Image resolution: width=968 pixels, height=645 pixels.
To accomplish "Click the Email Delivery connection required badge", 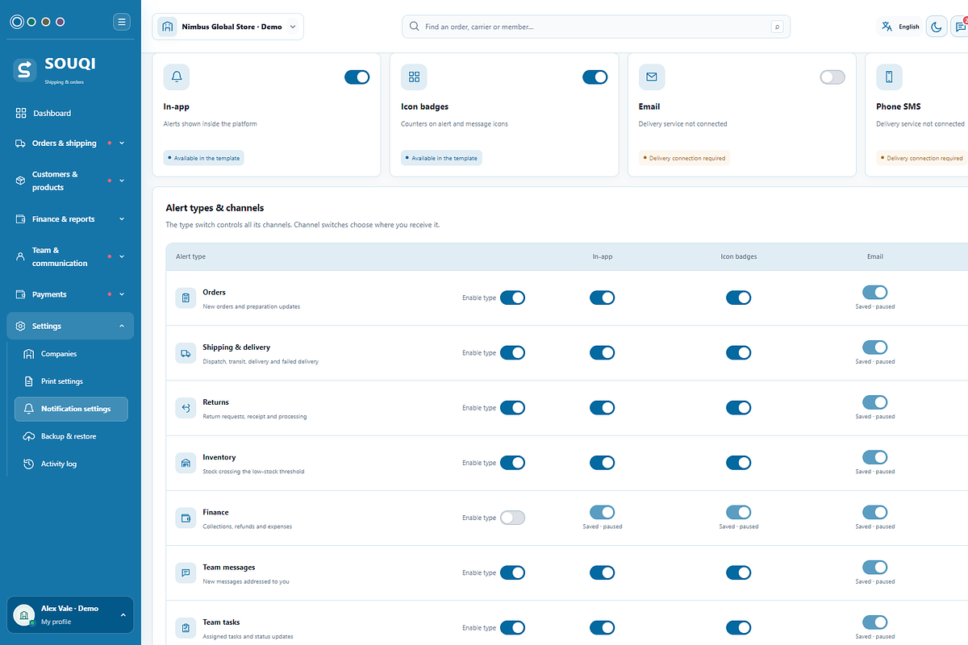I will point(684,158).
